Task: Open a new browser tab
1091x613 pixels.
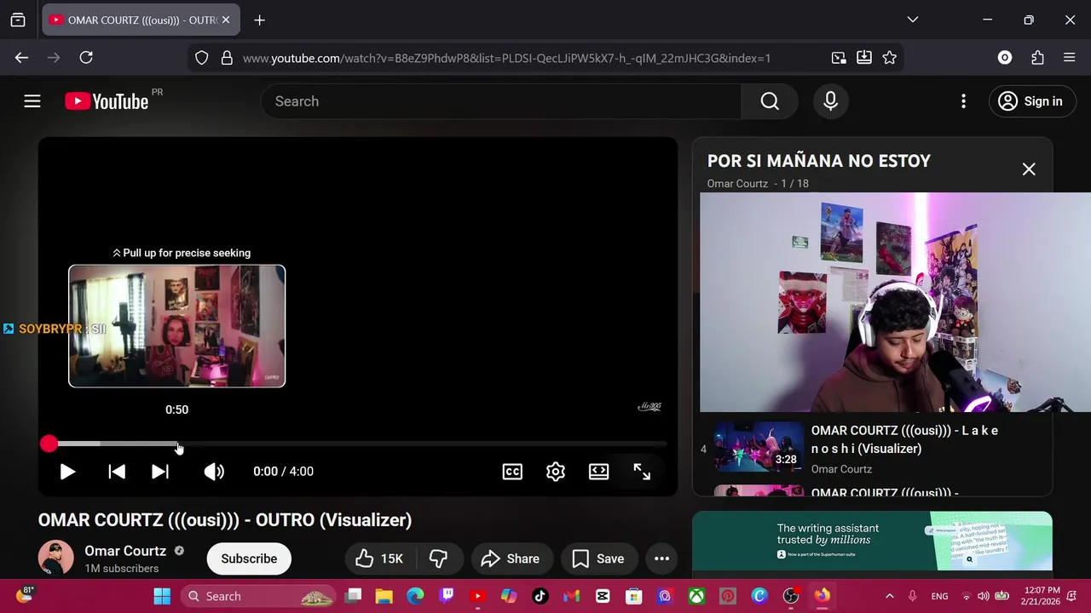Action: (260, 20)
